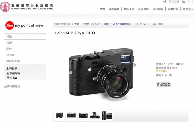Open 關於興華 in top navigation
Image resolution: width=194 pixels, height=122 pixels.
click(x=114, y=9)
